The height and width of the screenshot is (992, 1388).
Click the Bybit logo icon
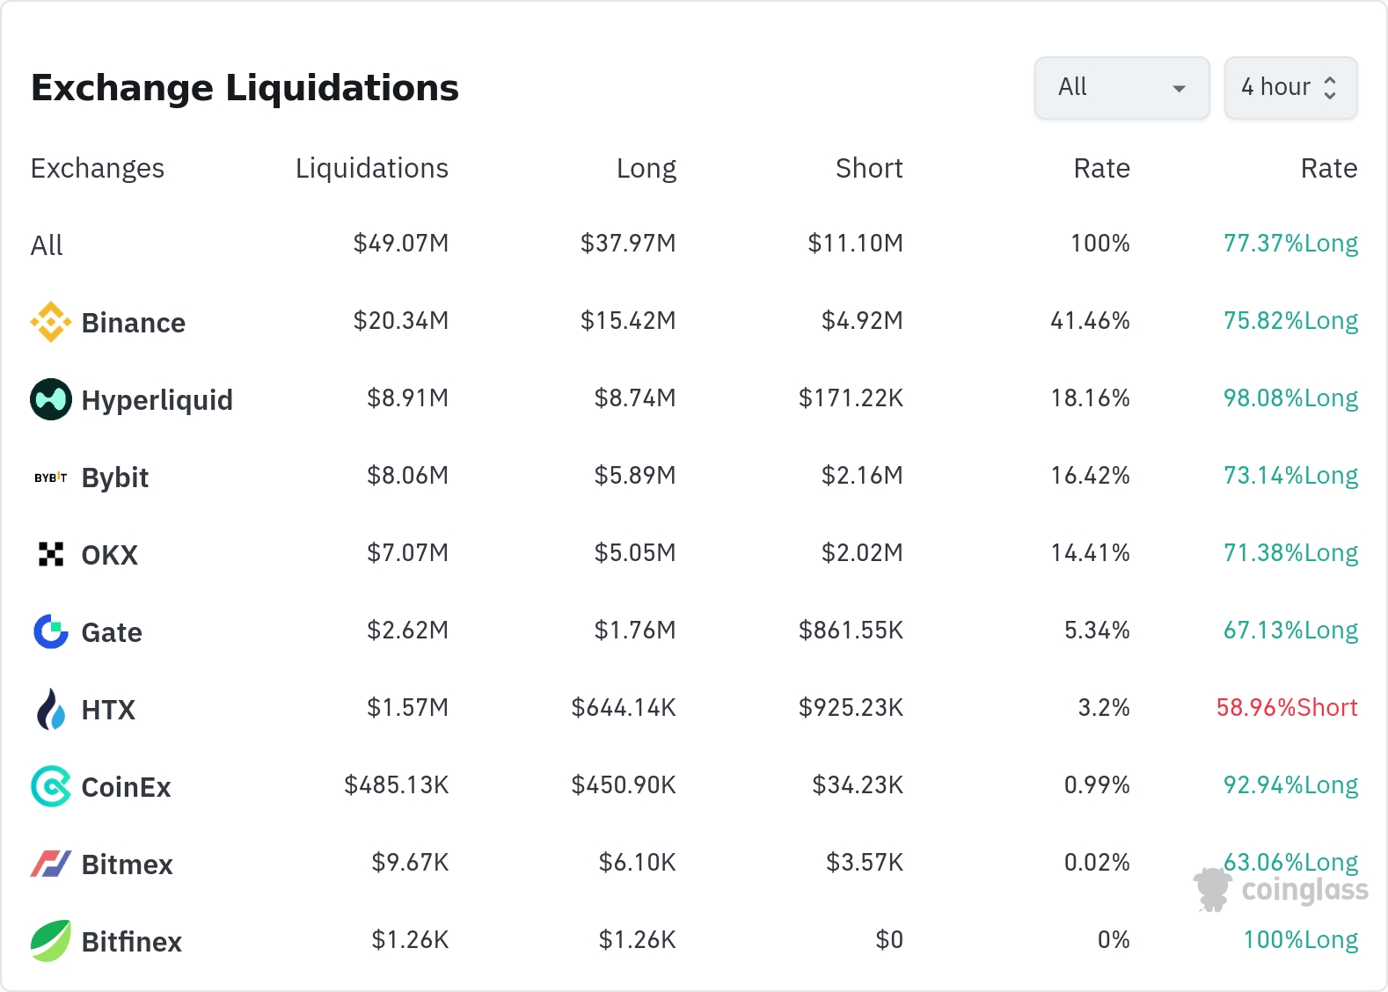click(x=51, y=478)
